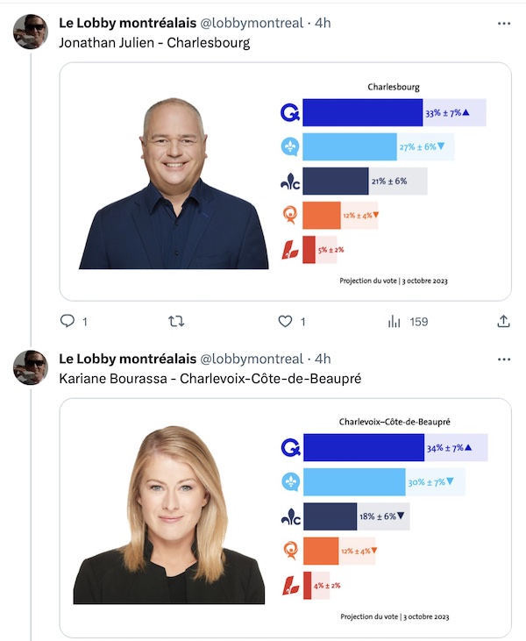This screenshot has height=641, width=526.
Task: Open more options on first tweet
Action: pyautogui.click(x=504, y=24)
